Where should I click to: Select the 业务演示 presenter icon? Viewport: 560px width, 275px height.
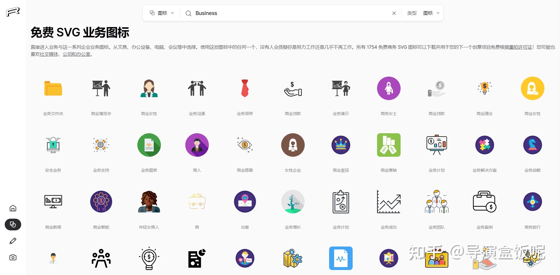341,88
